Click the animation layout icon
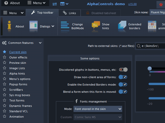The image size is (165, 123). (x=152, y=25)
